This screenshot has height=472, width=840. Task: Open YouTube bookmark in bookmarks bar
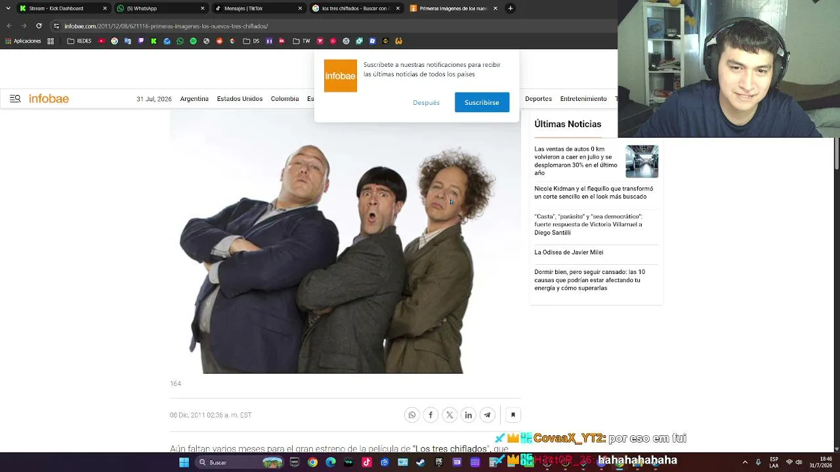[x=101, y=41]
